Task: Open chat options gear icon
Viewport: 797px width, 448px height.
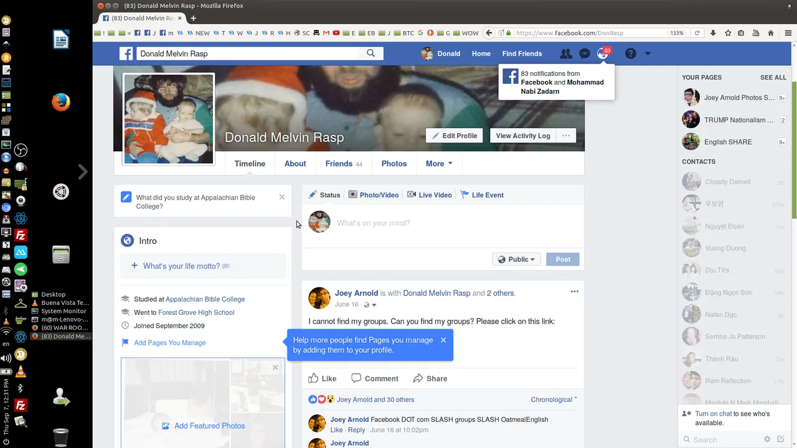Action: click(x=767, y=439)
